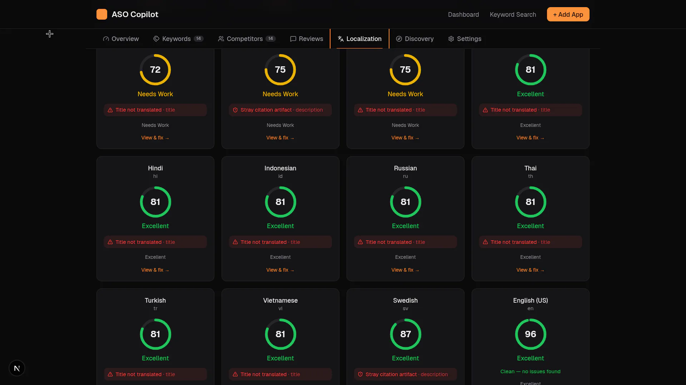
Task: Click the shield icon in the top-row score 75 card
Action: pos(235,110)
